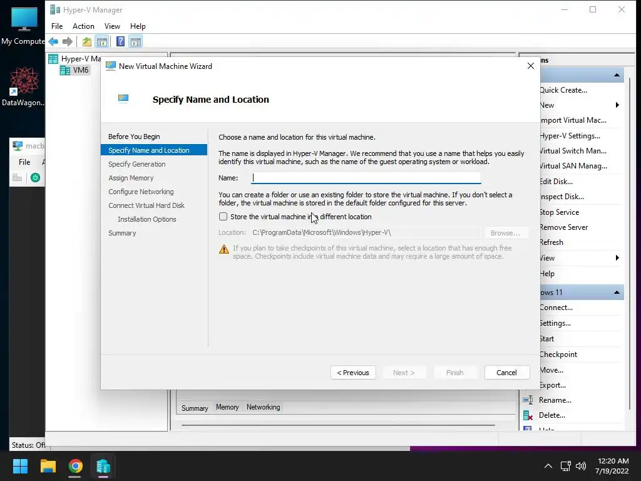Viewport: 641px width, 481px height.
Task: Check Store the virtual machine in different location
Action: tap(223, 216)
